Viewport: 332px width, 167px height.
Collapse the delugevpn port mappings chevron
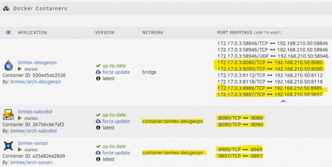click(283, 101)
